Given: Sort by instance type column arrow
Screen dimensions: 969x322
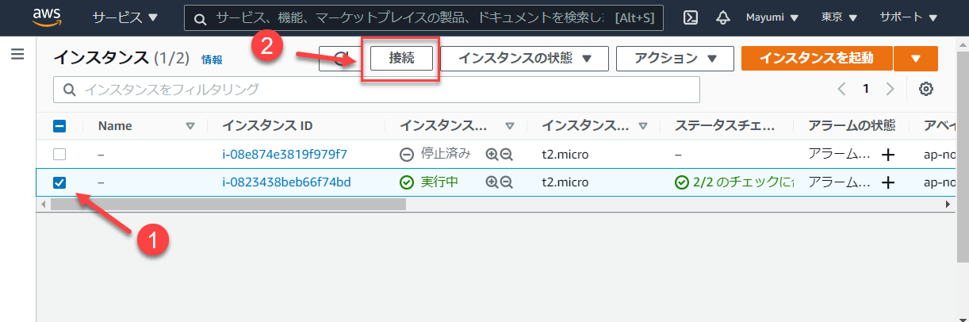Looking at the screenshot, I should click(x=643, y=125).
